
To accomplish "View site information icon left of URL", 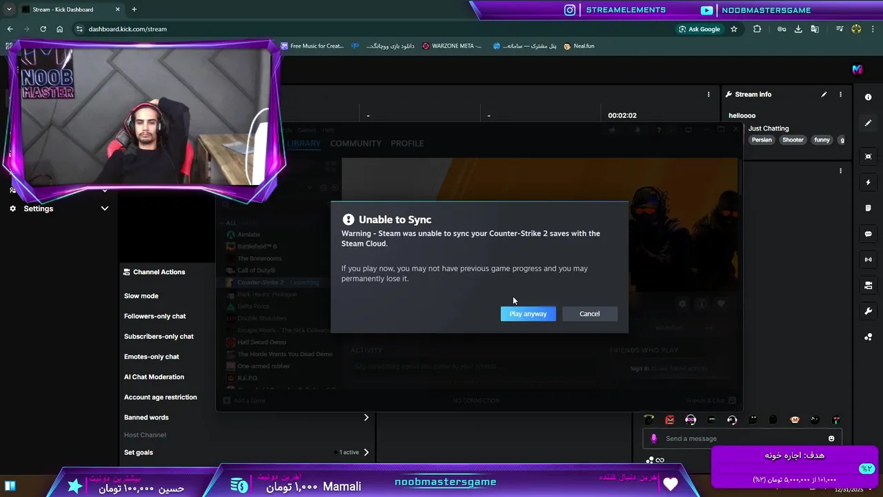I will pos(79,29).
